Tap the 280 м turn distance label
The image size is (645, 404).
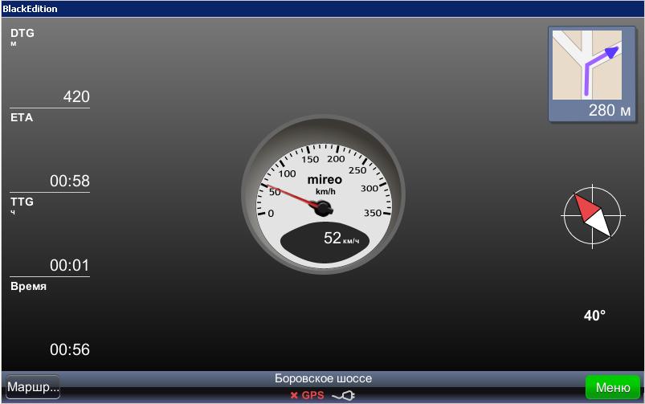[610, 111]
